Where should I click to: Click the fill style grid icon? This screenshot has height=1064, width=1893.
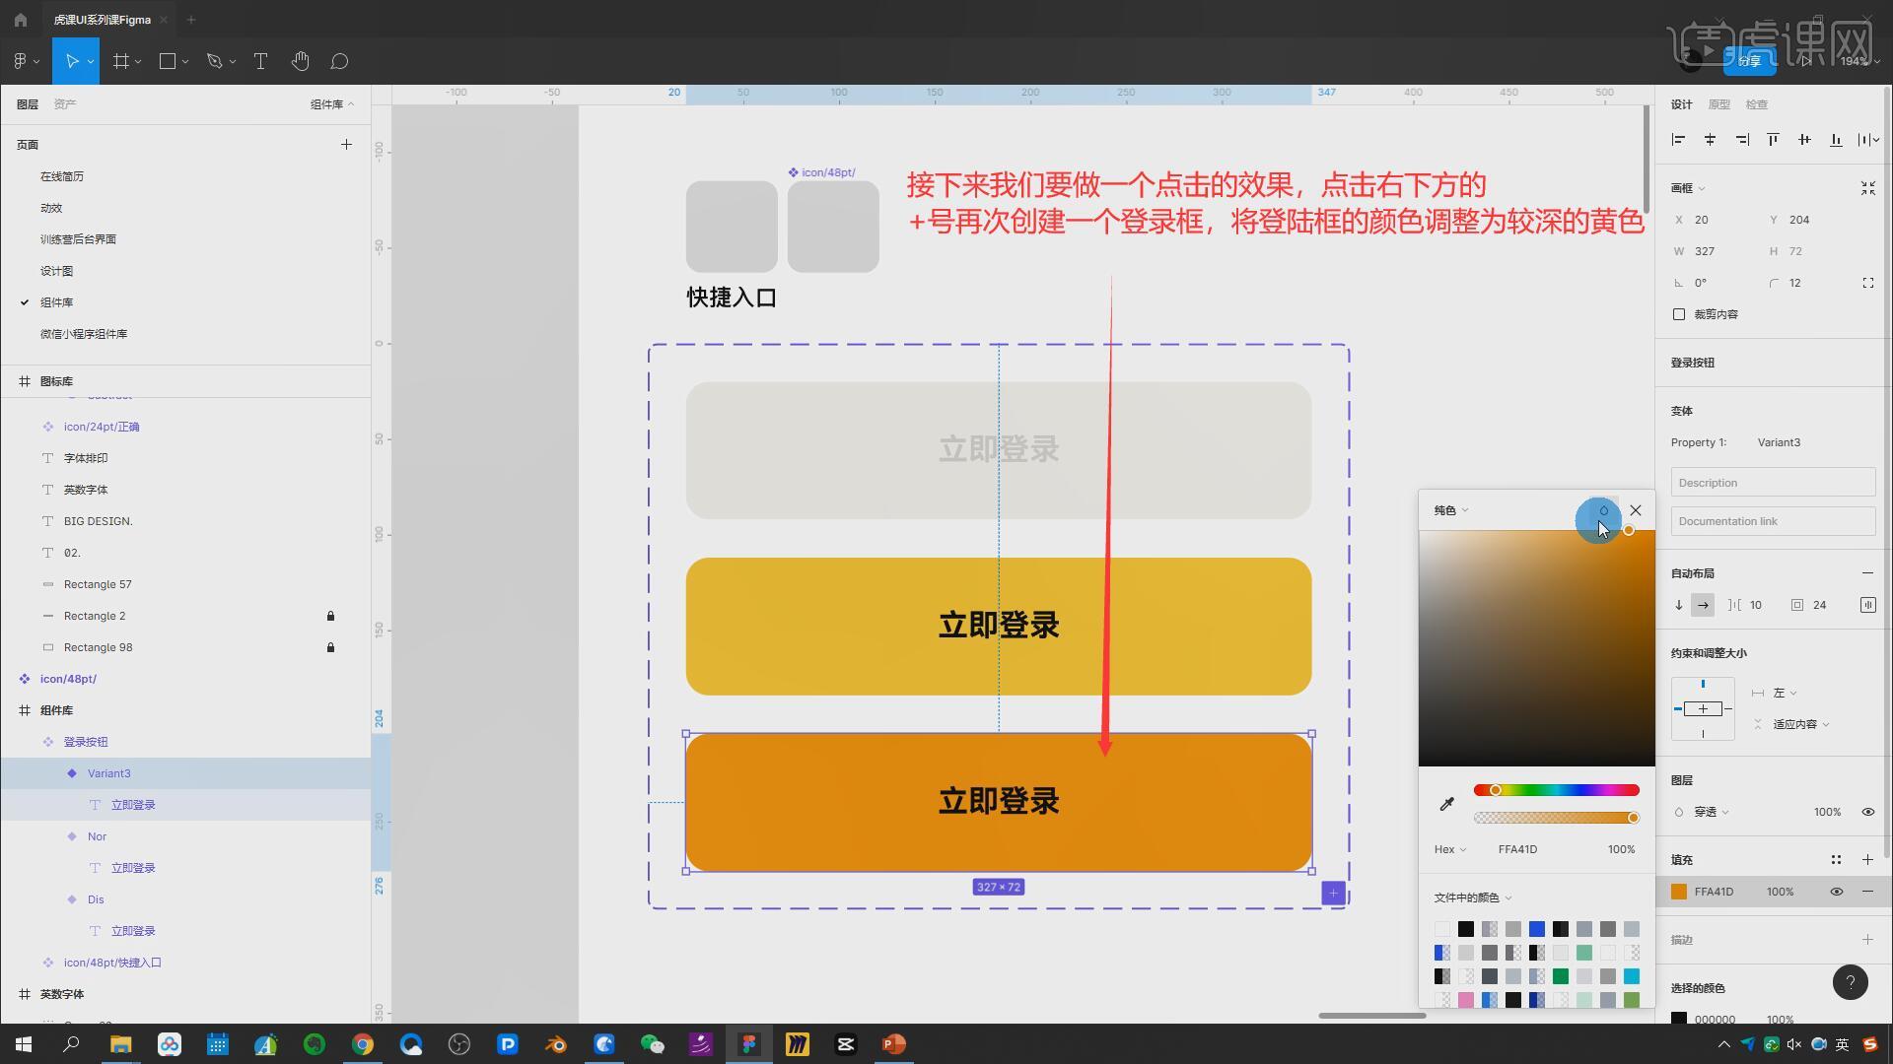point(1836,859)
